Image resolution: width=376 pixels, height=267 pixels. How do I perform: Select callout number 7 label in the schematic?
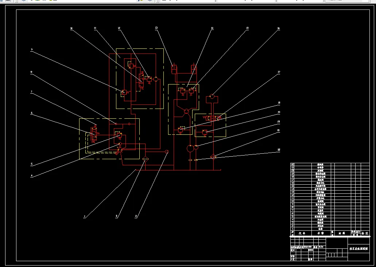pyautogui.click(x=31, y=92)
